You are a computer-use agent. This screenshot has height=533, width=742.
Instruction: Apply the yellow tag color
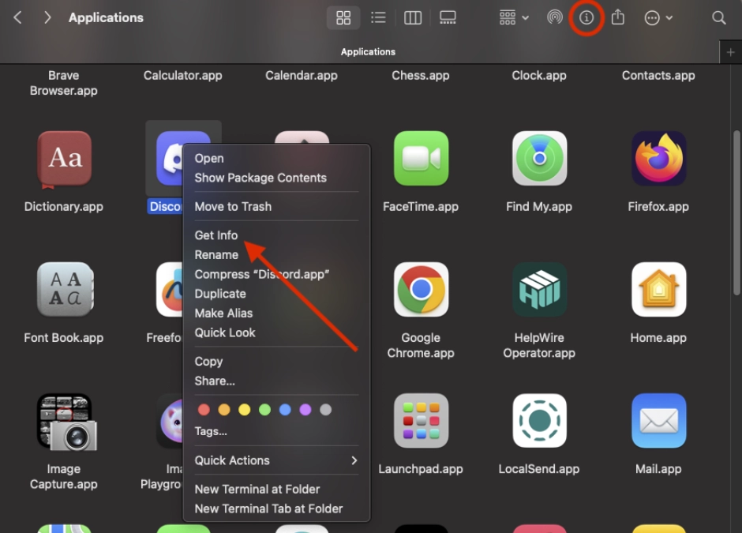[244, 410]
